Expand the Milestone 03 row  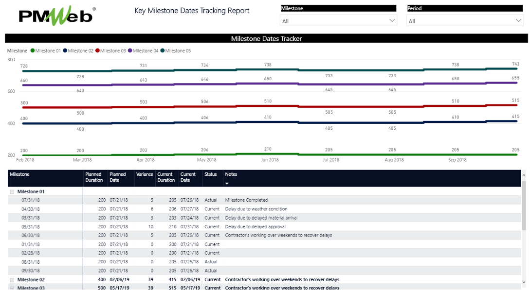click(x=12, y=288)
